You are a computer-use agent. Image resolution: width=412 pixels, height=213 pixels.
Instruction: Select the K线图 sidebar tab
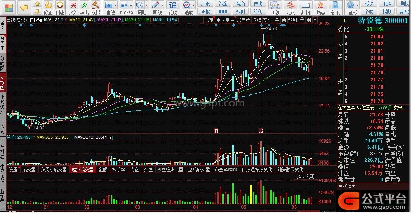(3, 83)
